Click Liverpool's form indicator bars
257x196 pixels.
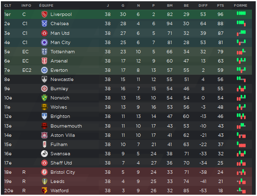[x=241, y=13]
